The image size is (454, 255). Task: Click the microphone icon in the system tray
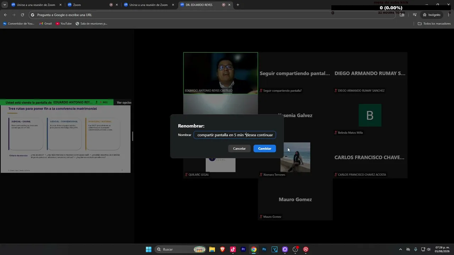coord(416,249)
